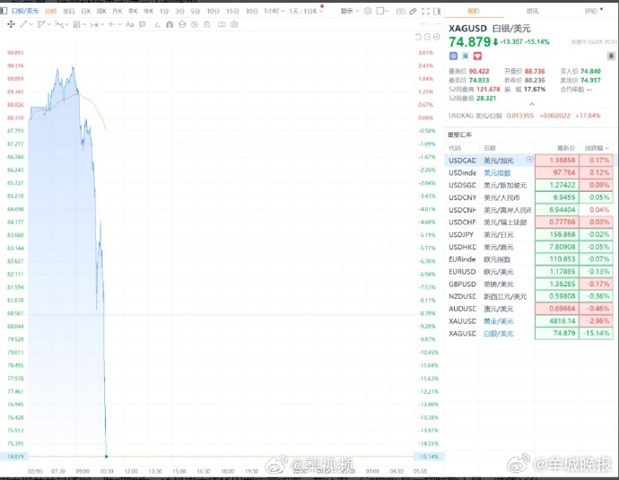Open the 美元指数 link in rates list
This screenshot has height=480, width=619.
pos(497,173)
